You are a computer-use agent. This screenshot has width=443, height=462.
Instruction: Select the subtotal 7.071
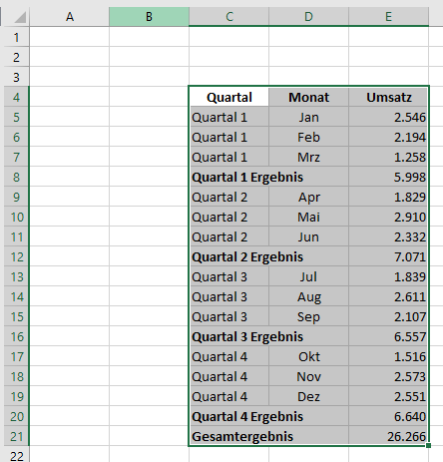pos(388,256)
